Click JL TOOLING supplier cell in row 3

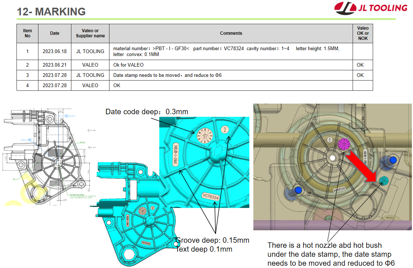90,75
